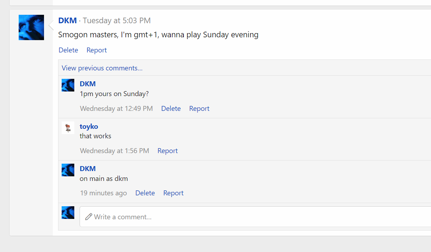This screenshot has height=252, width=431.
Task: Open DKM username on 'on main' comment
Action: click(88, 169)
